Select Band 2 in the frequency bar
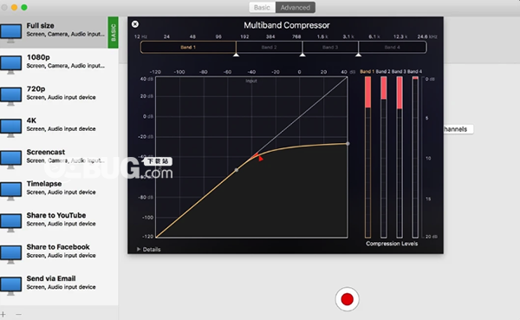Screen dimensions: 520x320 click(x=269, y=47)
